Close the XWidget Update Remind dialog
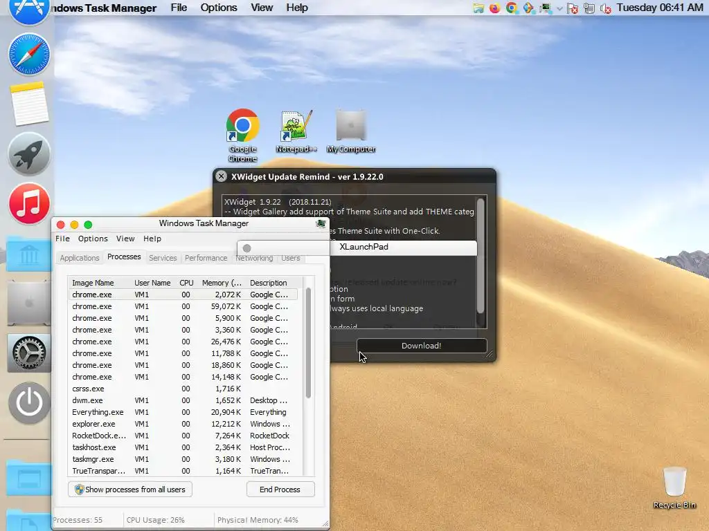This screenshot has height=531, width=709. click(221, 176)
